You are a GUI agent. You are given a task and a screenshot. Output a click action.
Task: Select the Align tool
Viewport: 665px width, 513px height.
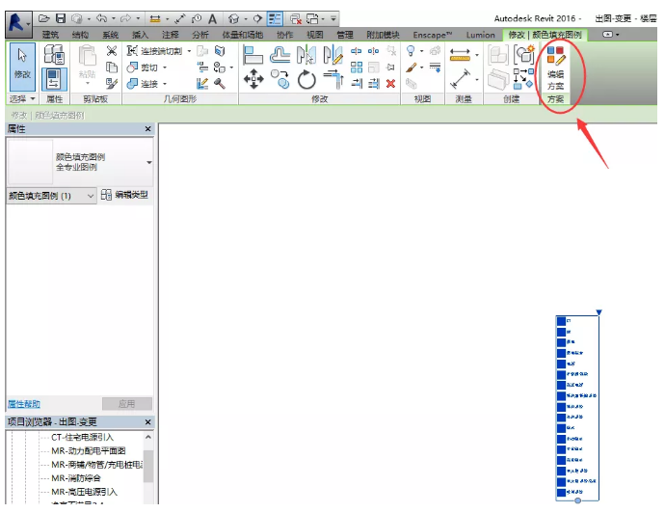[x=253, y=55]
